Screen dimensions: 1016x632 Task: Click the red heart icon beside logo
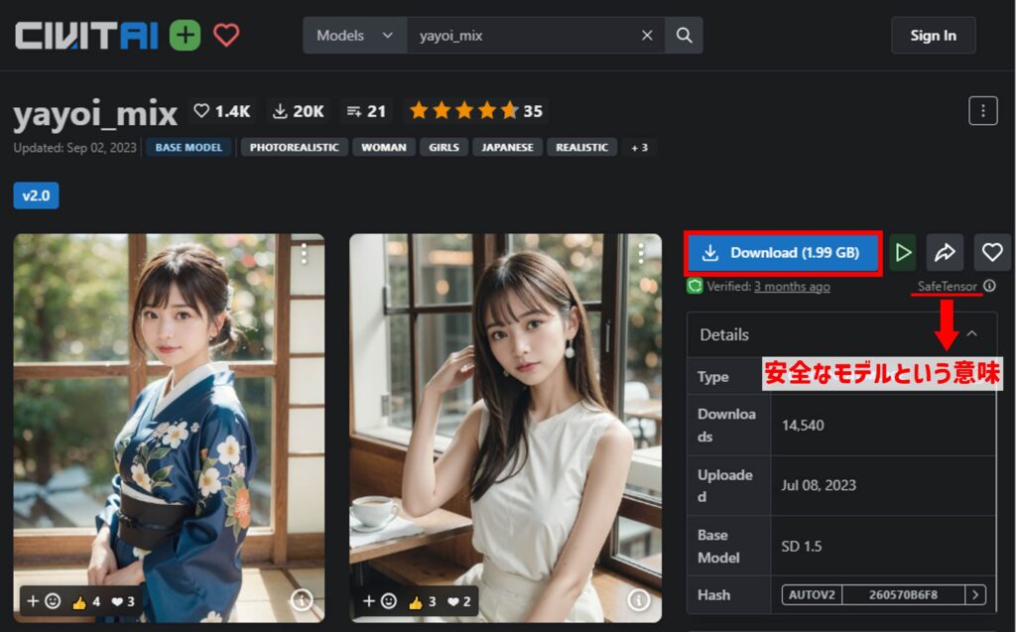click(226, 36)
